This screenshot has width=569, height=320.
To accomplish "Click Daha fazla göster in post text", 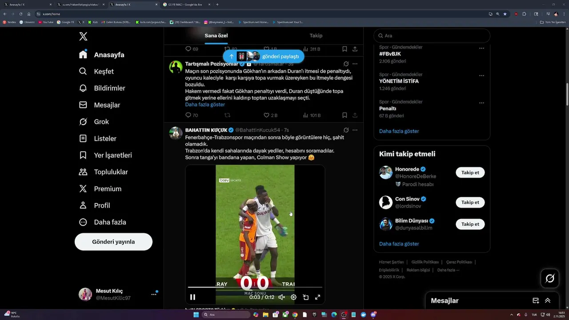I will (x=205, y=104).
